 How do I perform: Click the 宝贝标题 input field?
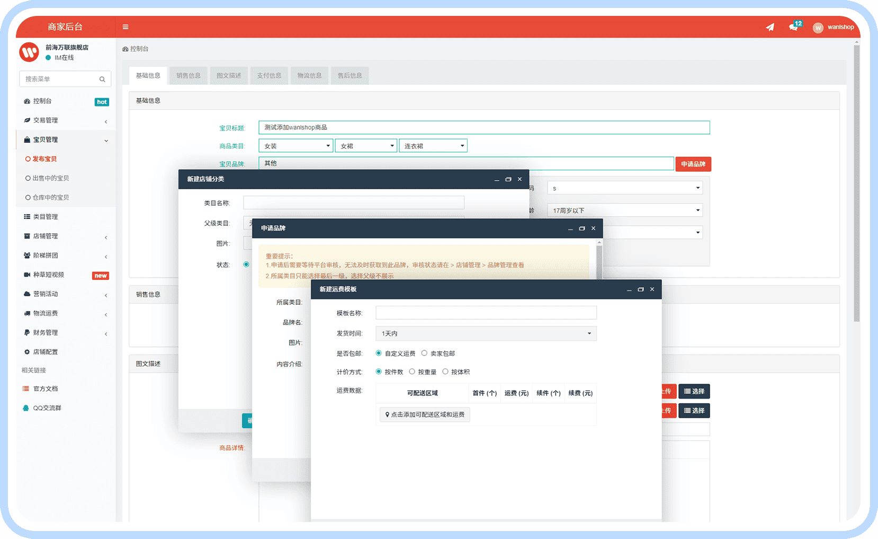point(484,128)
